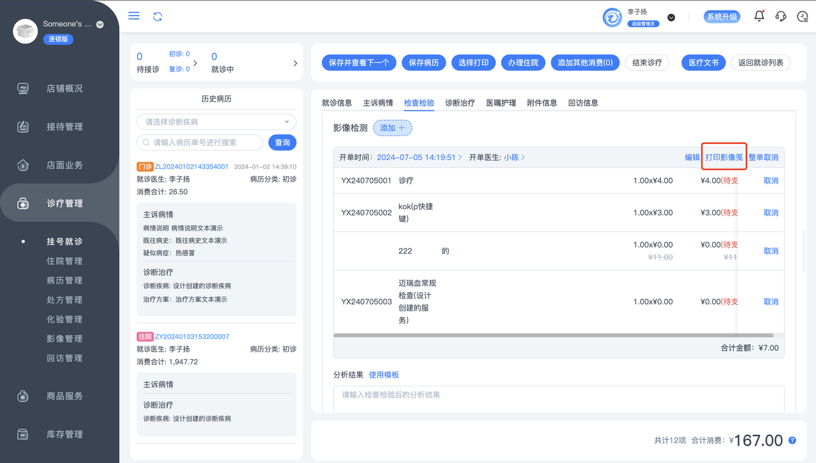Click the hamburger menu collapse icon
The image size is (816, 463).
coord(134,16)
